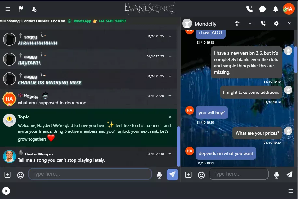The image size is (298, 199).
Task: Open options for Dexter Morgan's message
Action: pos(170,154)
